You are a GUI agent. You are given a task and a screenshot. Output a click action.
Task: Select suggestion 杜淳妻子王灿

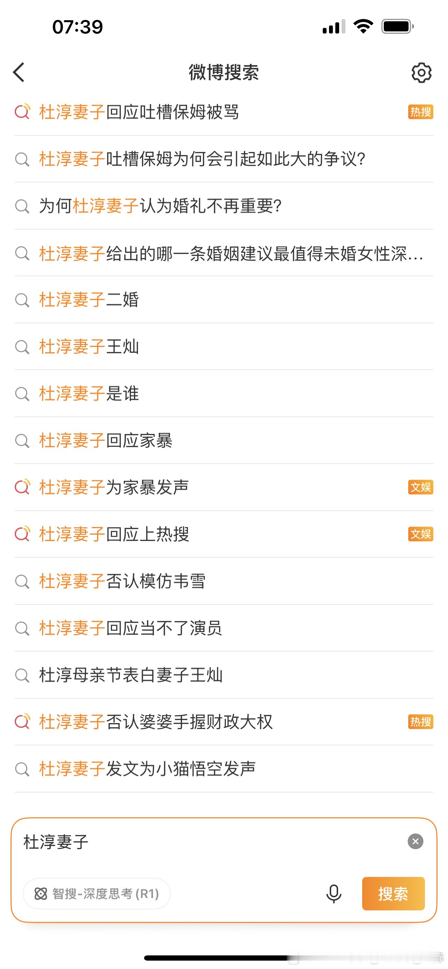(224, 346)
